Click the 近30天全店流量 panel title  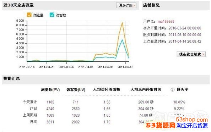click(18, 5)
